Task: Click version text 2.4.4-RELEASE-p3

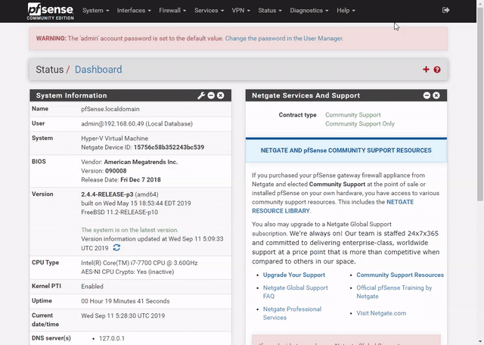Action: pyautogui.click(x=107, y=194)
